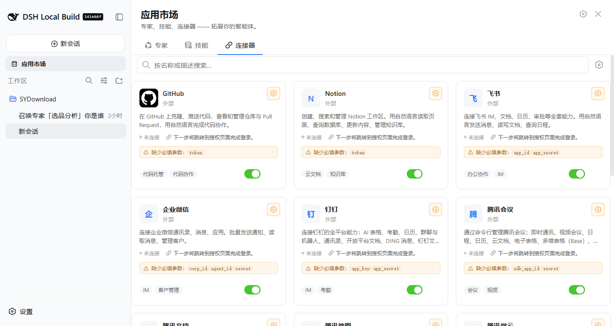Configure the GitHub connector via gear icon
Image resolution: width=614 pixels, height=326 pixels.
[x=274, y=93]
